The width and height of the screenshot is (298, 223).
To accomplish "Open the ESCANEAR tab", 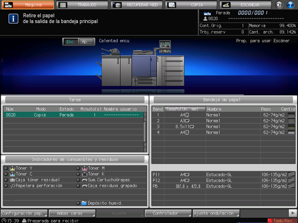I will pos(246,5).
